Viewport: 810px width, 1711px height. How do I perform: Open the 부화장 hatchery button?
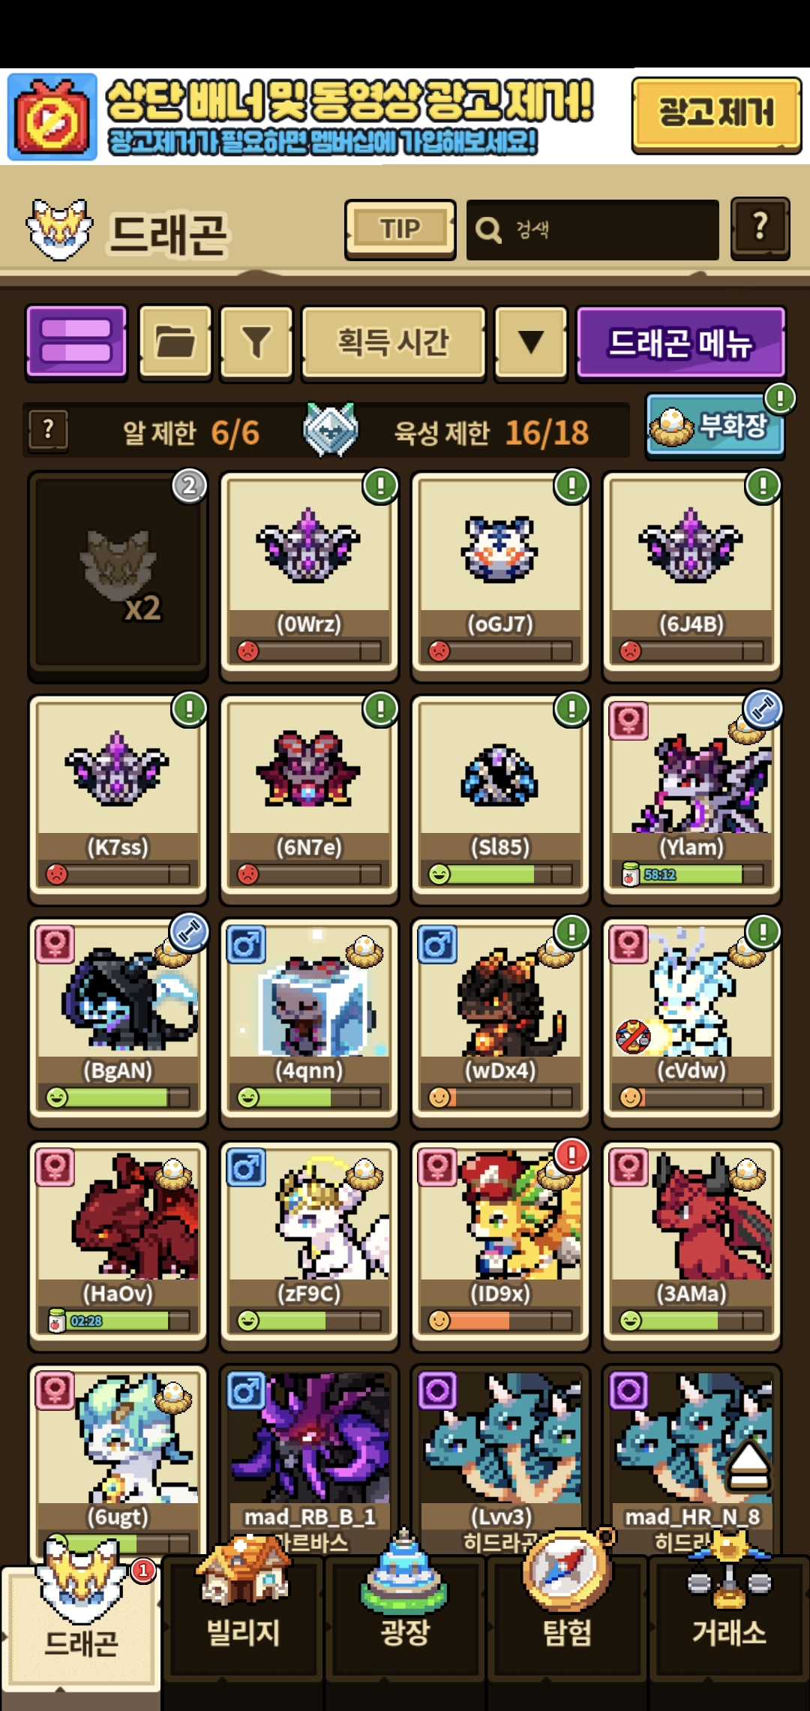(715, 425)
